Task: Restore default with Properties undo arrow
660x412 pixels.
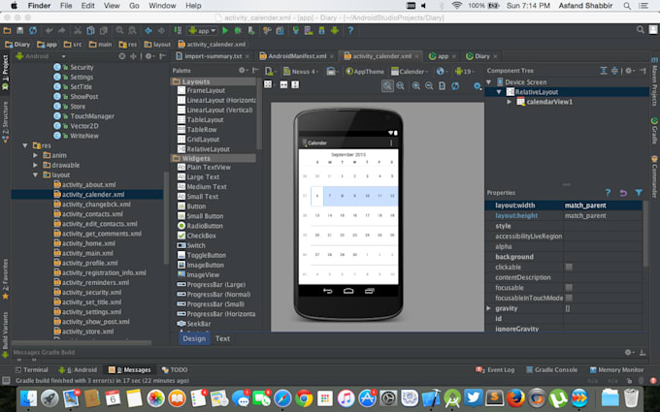Action: click(623, 193)
